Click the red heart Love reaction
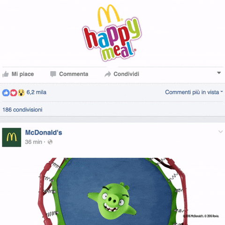Image resolution: width=225 pixels, height=225 pixels. (x=14, y=93)
